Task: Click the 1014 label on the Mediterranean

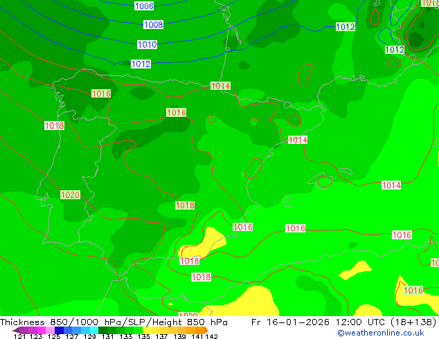Action: click(x=391, y=185)
